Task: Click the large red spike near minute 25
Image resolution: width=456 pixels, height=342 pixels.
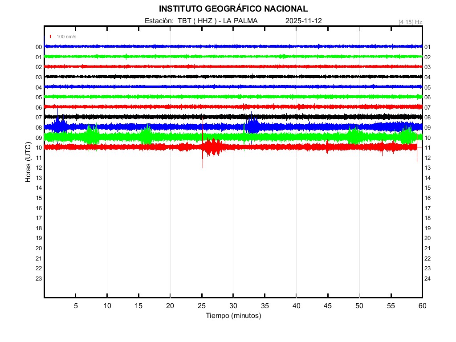Action: click(x=203, y=147)
